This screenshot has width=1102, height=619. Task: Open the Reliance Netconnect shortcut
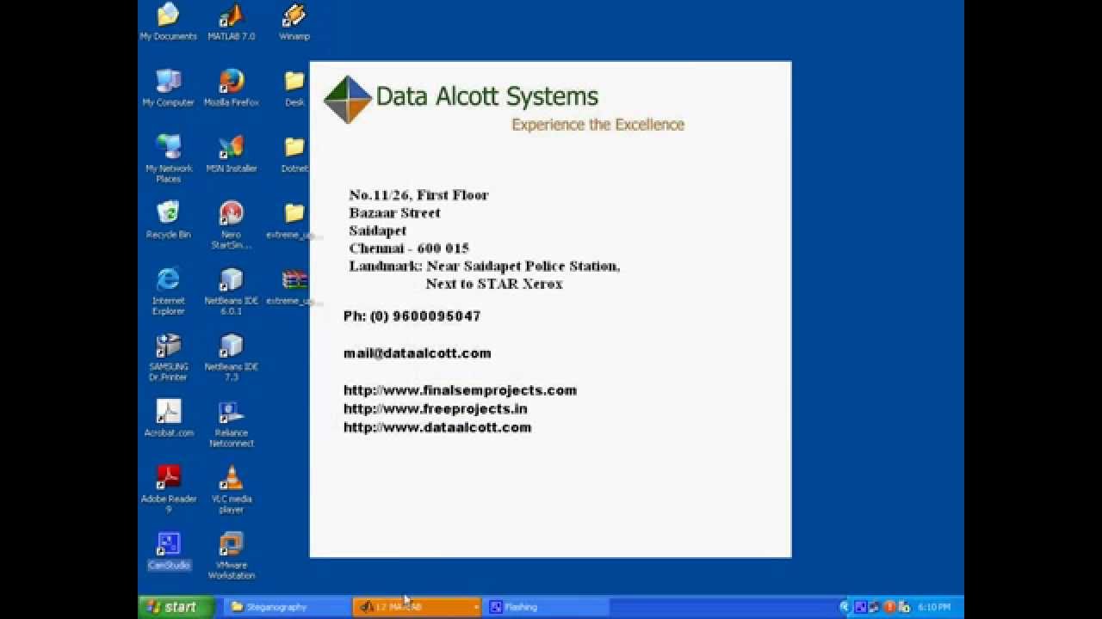point(231,414)
